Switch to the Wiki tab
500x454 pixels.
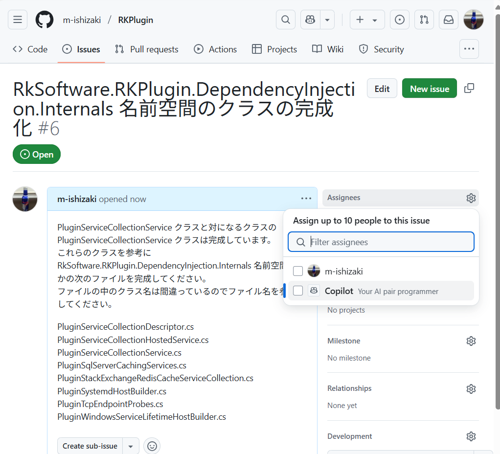click(x=328, y=49)
